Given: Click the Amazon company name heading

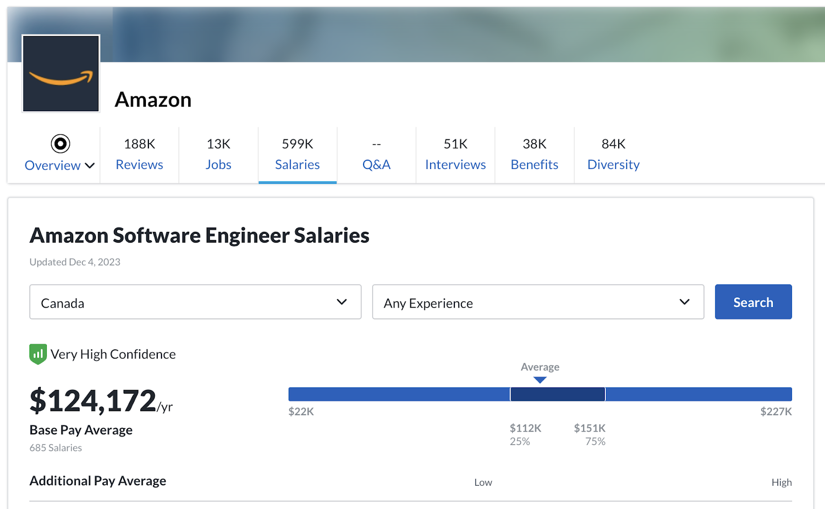Looking at the screenshot, I should (x=153, y=99).
